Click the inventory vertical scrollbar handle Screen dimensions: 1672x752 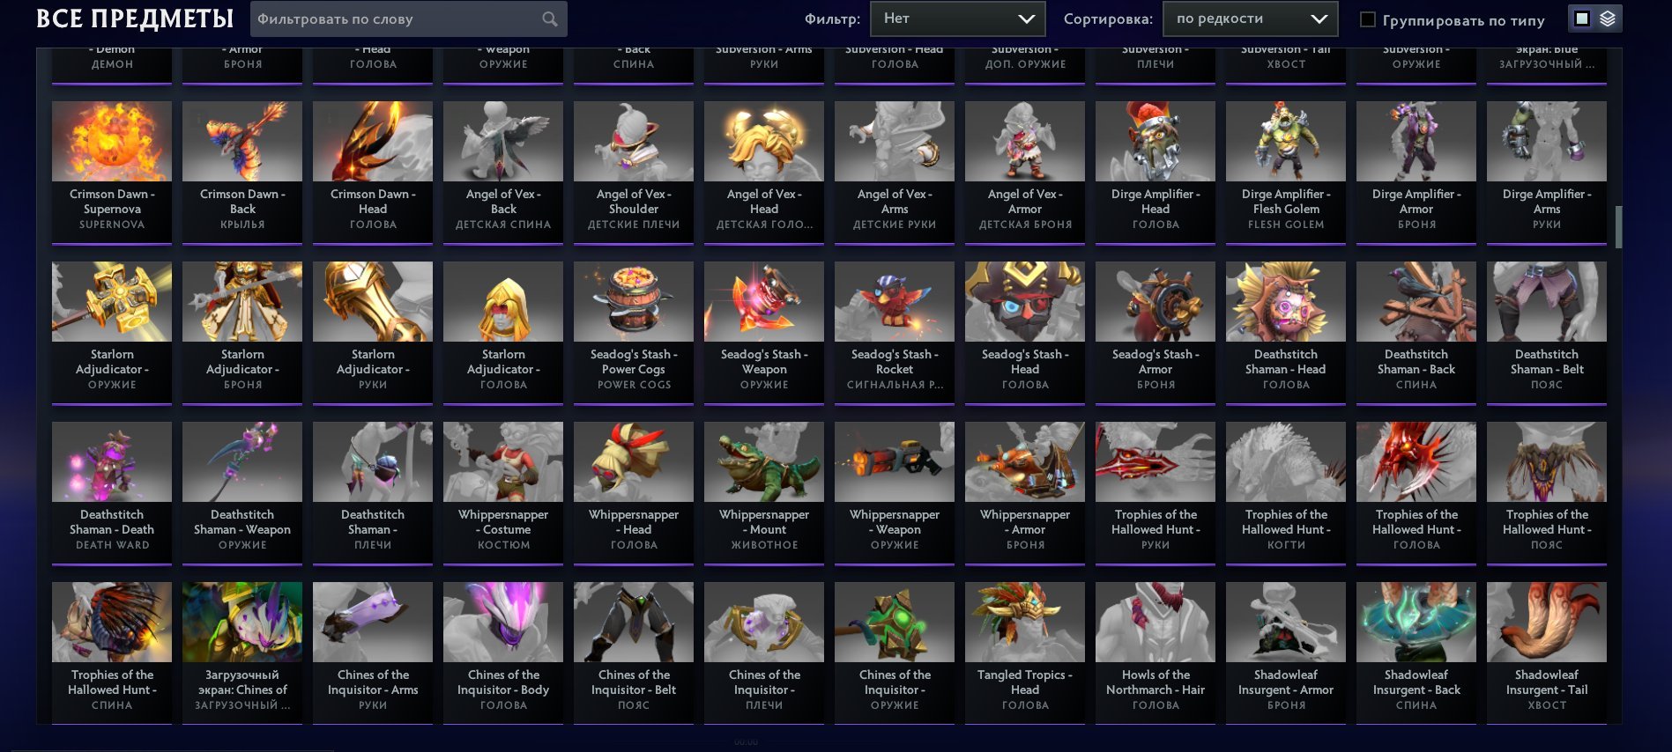coord(1618,227)
